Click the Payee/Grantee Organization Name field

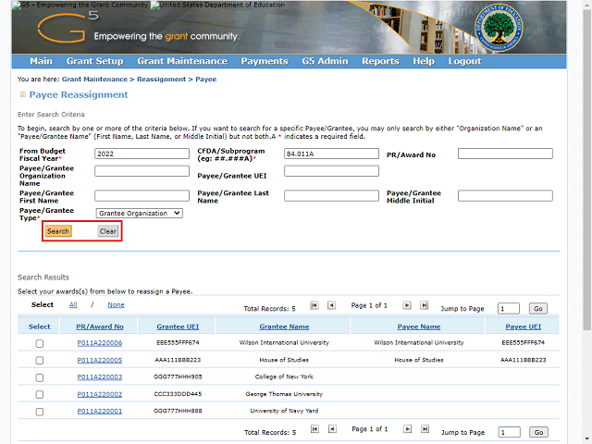pos(142,171)
